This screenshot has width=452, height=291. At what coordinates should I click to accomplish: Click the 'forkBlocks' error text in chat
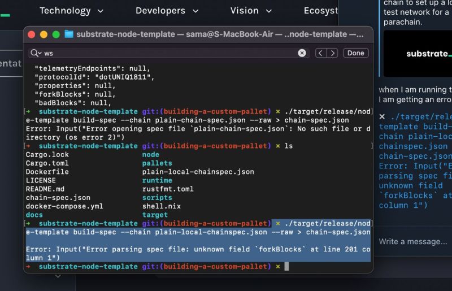click(408, 196)
